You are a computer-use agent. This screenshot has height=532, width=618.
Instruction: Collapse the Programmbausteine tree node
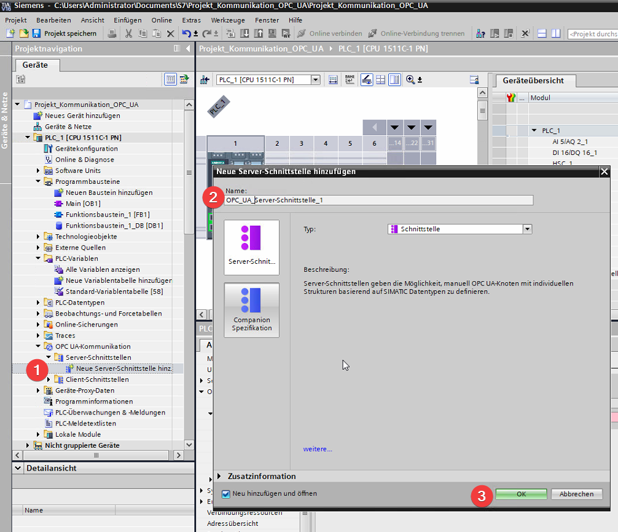tap(38, 181)
